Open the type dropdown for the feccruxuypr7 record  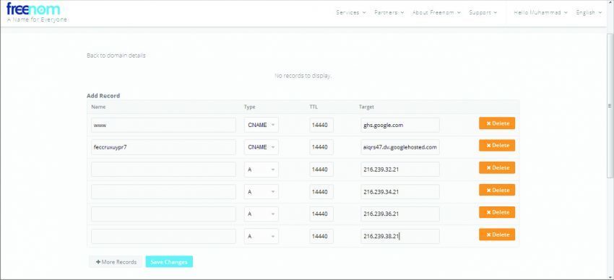point(261,147)
